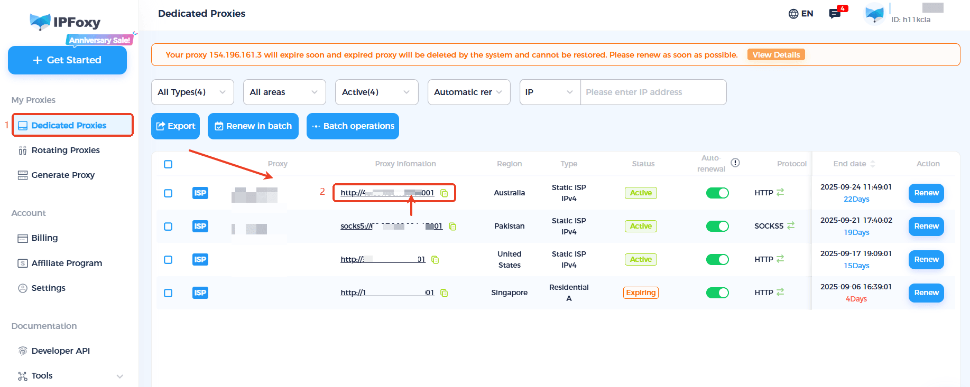Click the Expiring status tag

[x=641, y=293]
